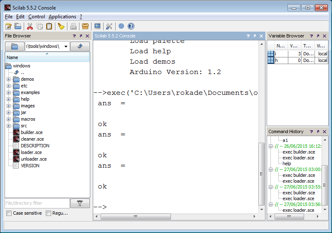Launch Xcos from the toolbar
The image size is (332, 233).
(97, 26)
